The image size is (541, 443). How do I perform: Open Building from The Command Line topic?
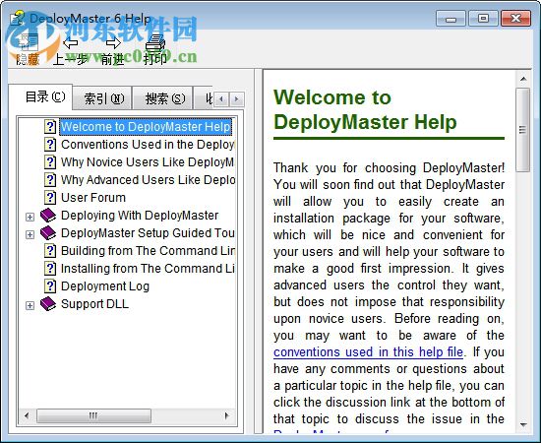(x=148, y=251)
